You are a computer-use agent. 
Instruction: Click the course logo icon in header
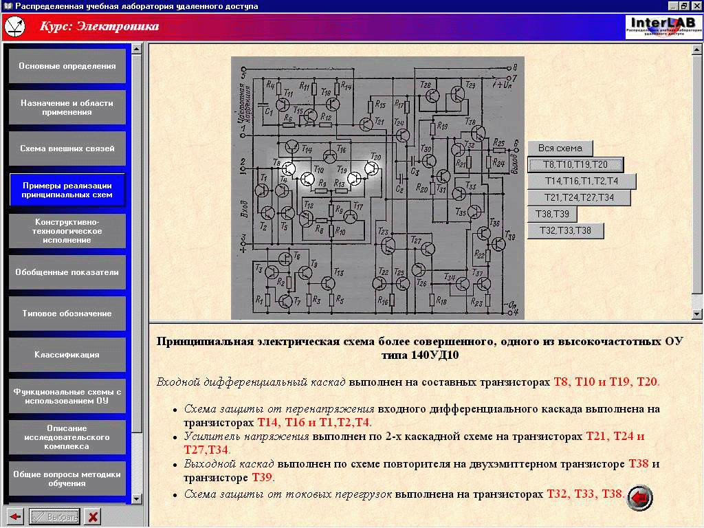click(15, 27)
